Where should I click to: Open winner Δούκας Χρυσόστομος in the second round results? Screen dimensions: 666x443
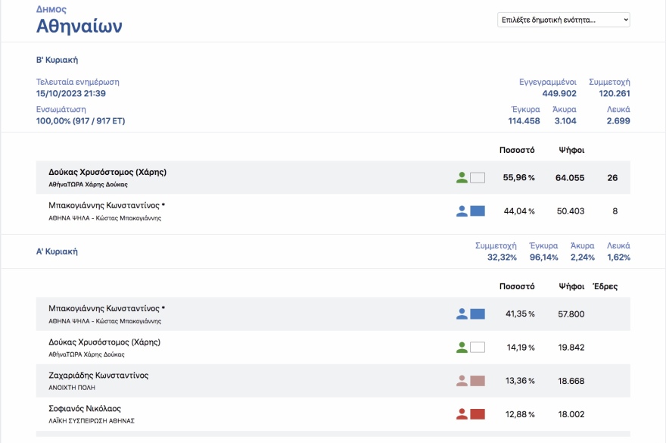(107, 172)
